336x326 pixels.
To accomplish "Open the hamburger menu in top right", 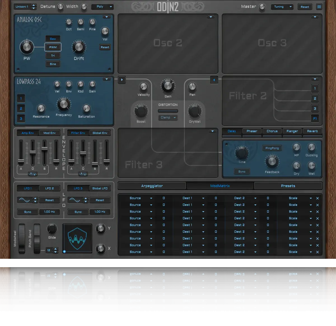I will tap(319, 7).
